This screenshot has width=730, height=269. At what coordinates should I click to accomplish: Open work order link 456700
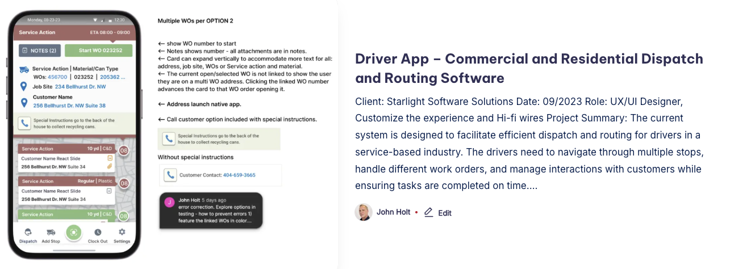point(57,77)
